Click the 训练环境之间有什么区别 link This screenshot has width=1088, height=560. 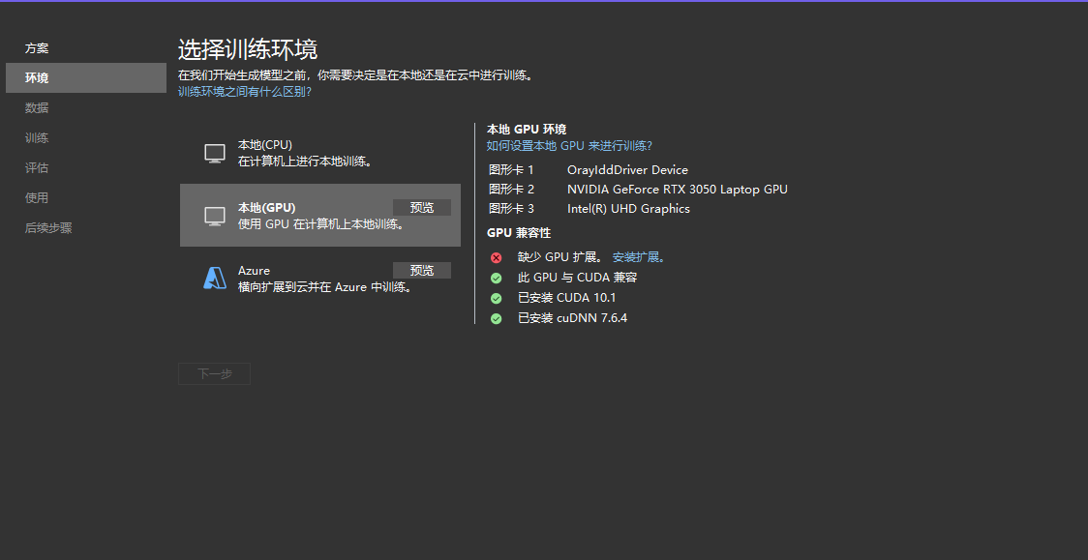(x=244, y=90)
